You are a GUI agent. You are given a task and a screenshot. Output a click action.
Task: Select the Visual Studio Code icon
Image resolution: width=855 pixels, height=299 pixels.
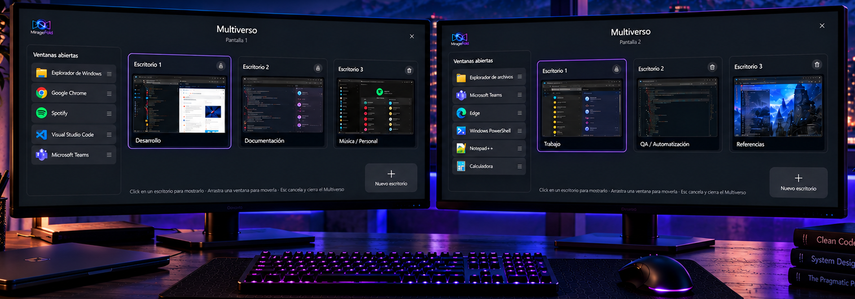(x=41, y=134)
